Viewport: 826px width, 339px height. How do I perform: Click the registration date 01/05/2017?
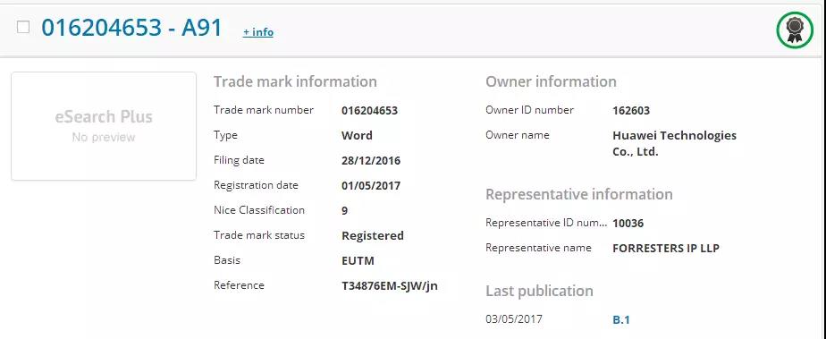pyautogui.click(x=371, y=185)
